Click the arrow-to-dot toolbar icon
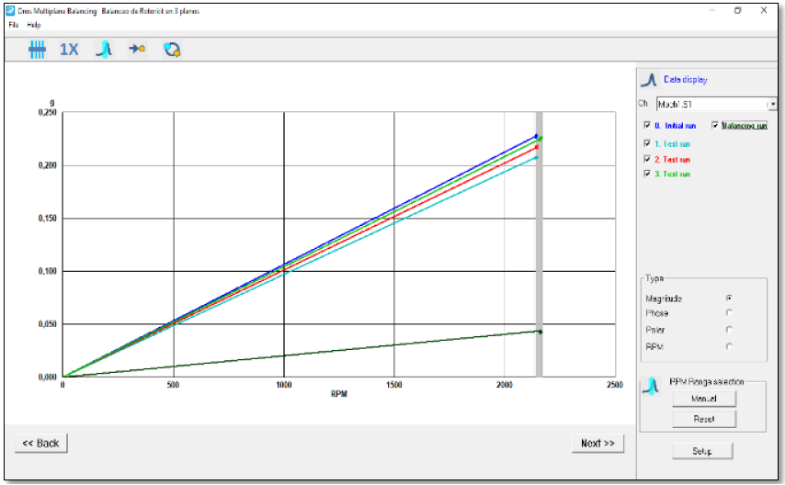Image resolution: width=785 pixels, height=485 pixels. coord(137,50)
